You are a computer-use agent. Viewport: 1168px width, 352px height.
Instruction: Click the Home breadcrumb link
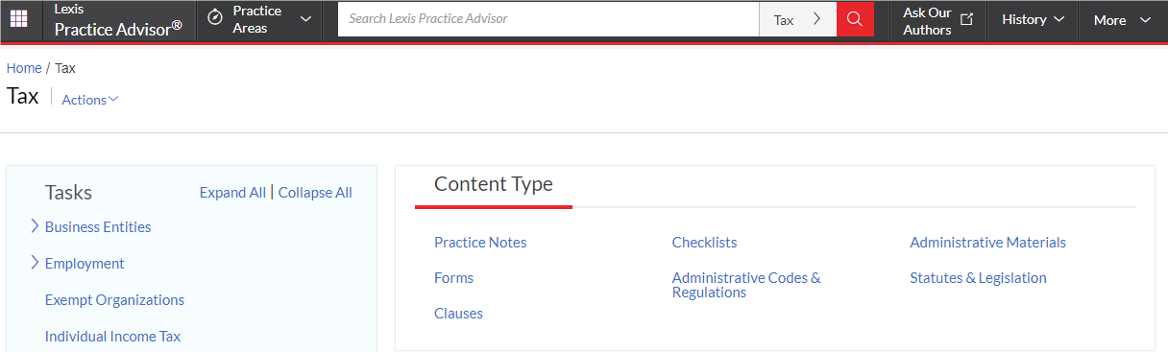pyautogui.click(x=24, y=68)
